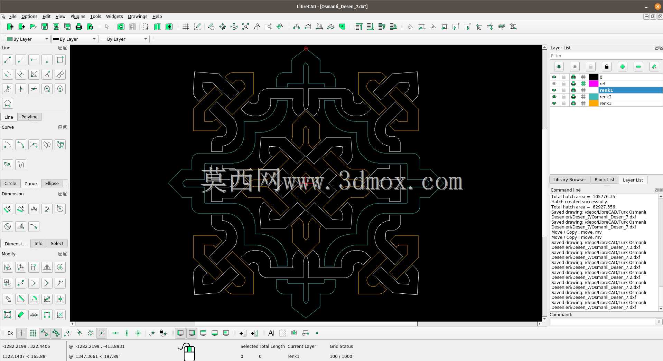
Task: Open the Drawings menu
Action: [x=138, y=16]
